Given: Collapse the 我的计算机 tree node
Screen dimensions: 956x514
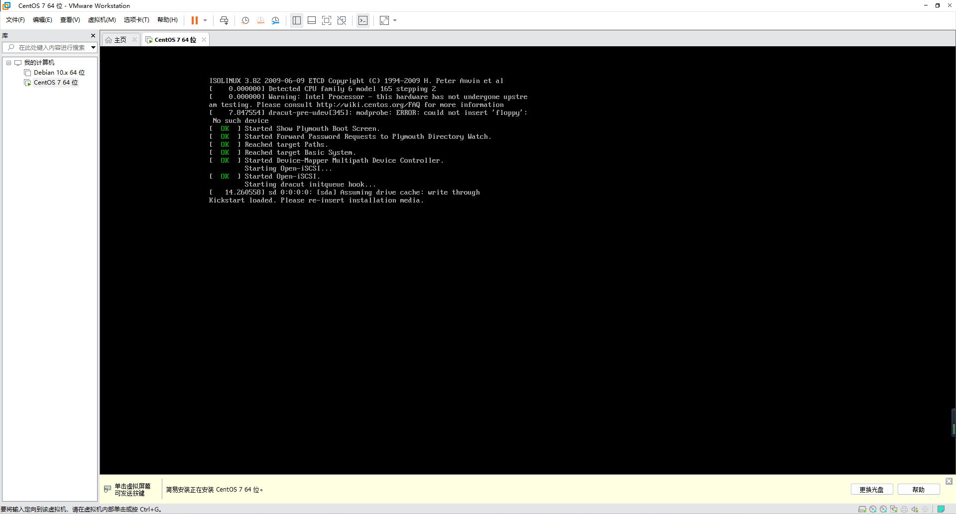Looking at the screenshot, I should 8,63.
